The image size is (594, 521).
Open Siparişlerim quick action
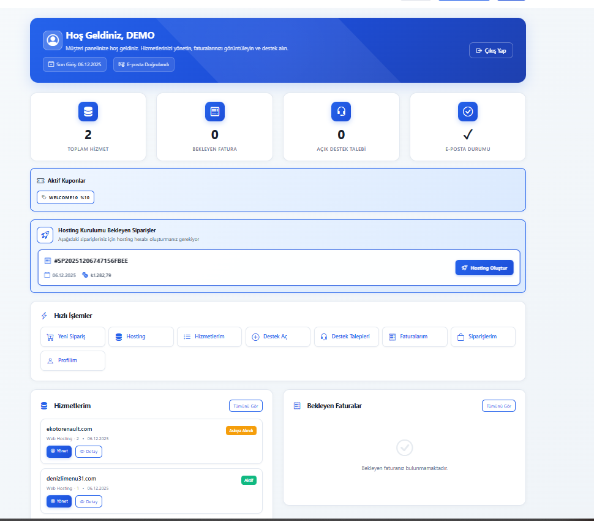point(483,337)
